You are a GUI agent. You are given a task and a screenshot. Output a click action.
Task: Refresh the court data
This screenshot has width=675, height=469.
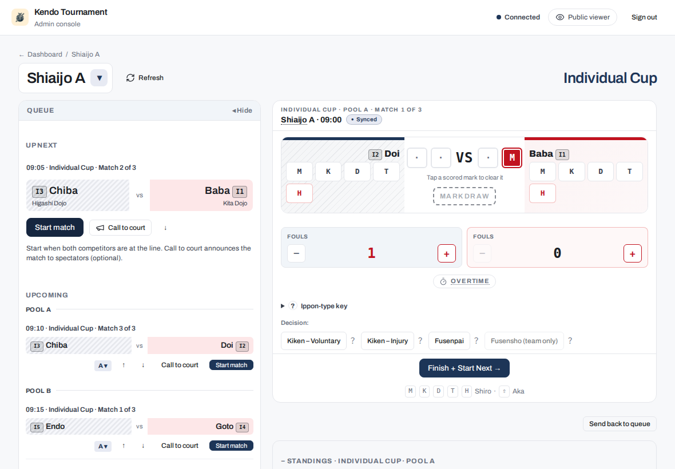click(x=145, y=78)
